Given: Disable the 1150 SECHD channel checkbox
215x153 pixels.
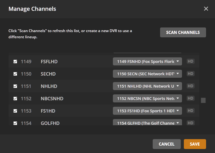Looking at the screenshot, I should point(15,74).
